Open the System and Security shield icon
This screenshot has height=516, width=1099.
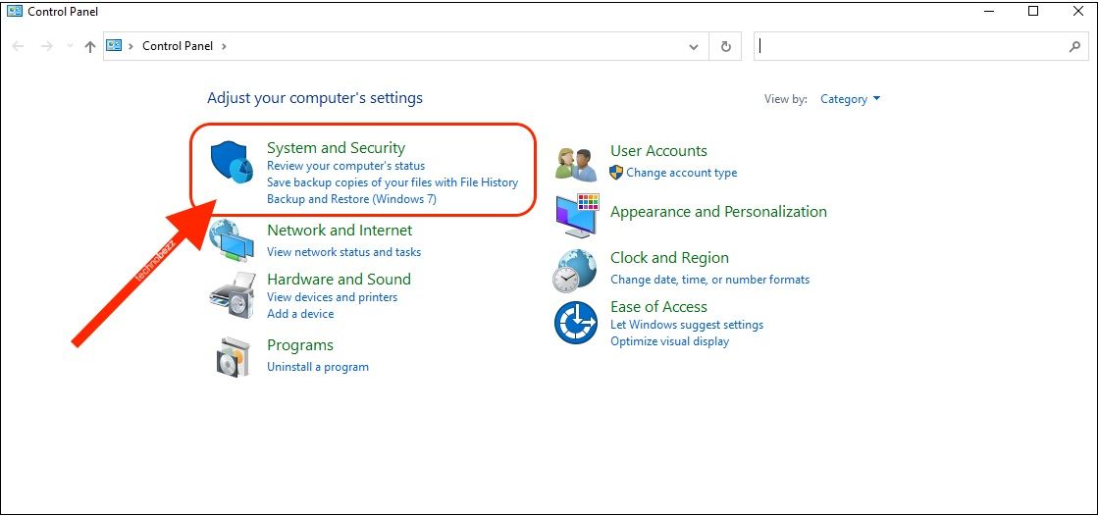(x=232, y=163)
